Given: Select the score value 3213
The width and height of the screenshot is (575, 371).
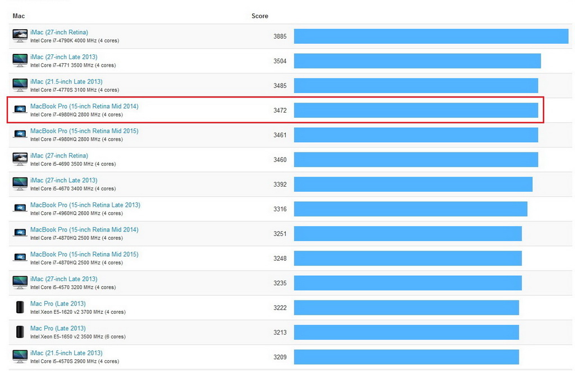Looking at the screenshot, I should (x=280, y=332).
